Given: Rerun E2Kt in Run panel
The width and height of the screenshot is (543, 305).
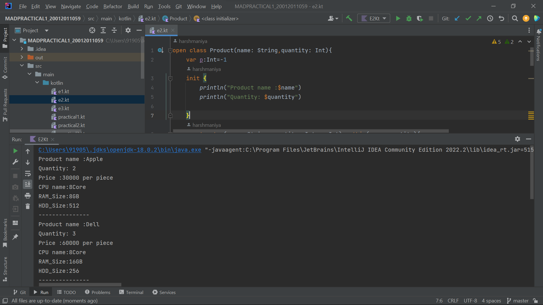Looking at the screenshot, I should coord(15,151).
